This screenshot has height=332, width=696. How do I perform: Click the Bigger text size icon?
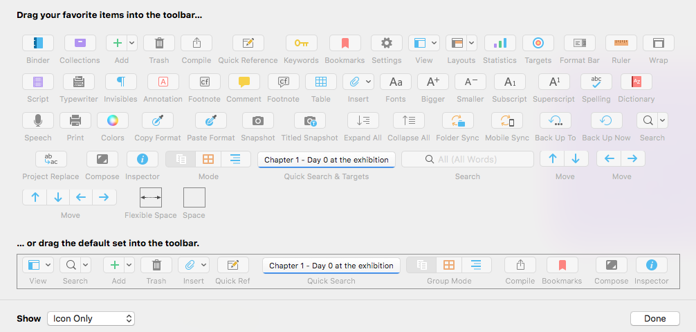click(x=433, y=82)
